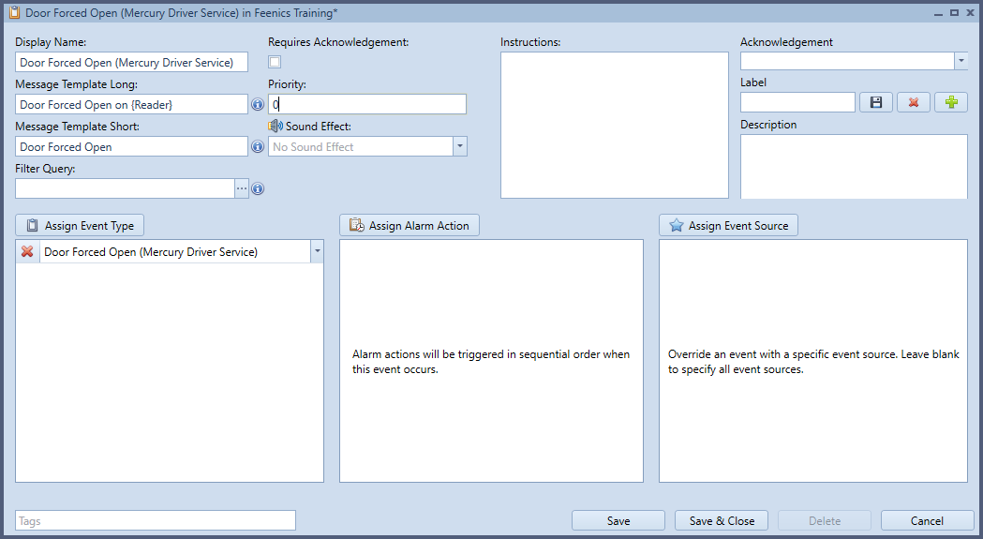Click the info icon beside Filter Query

258,188
